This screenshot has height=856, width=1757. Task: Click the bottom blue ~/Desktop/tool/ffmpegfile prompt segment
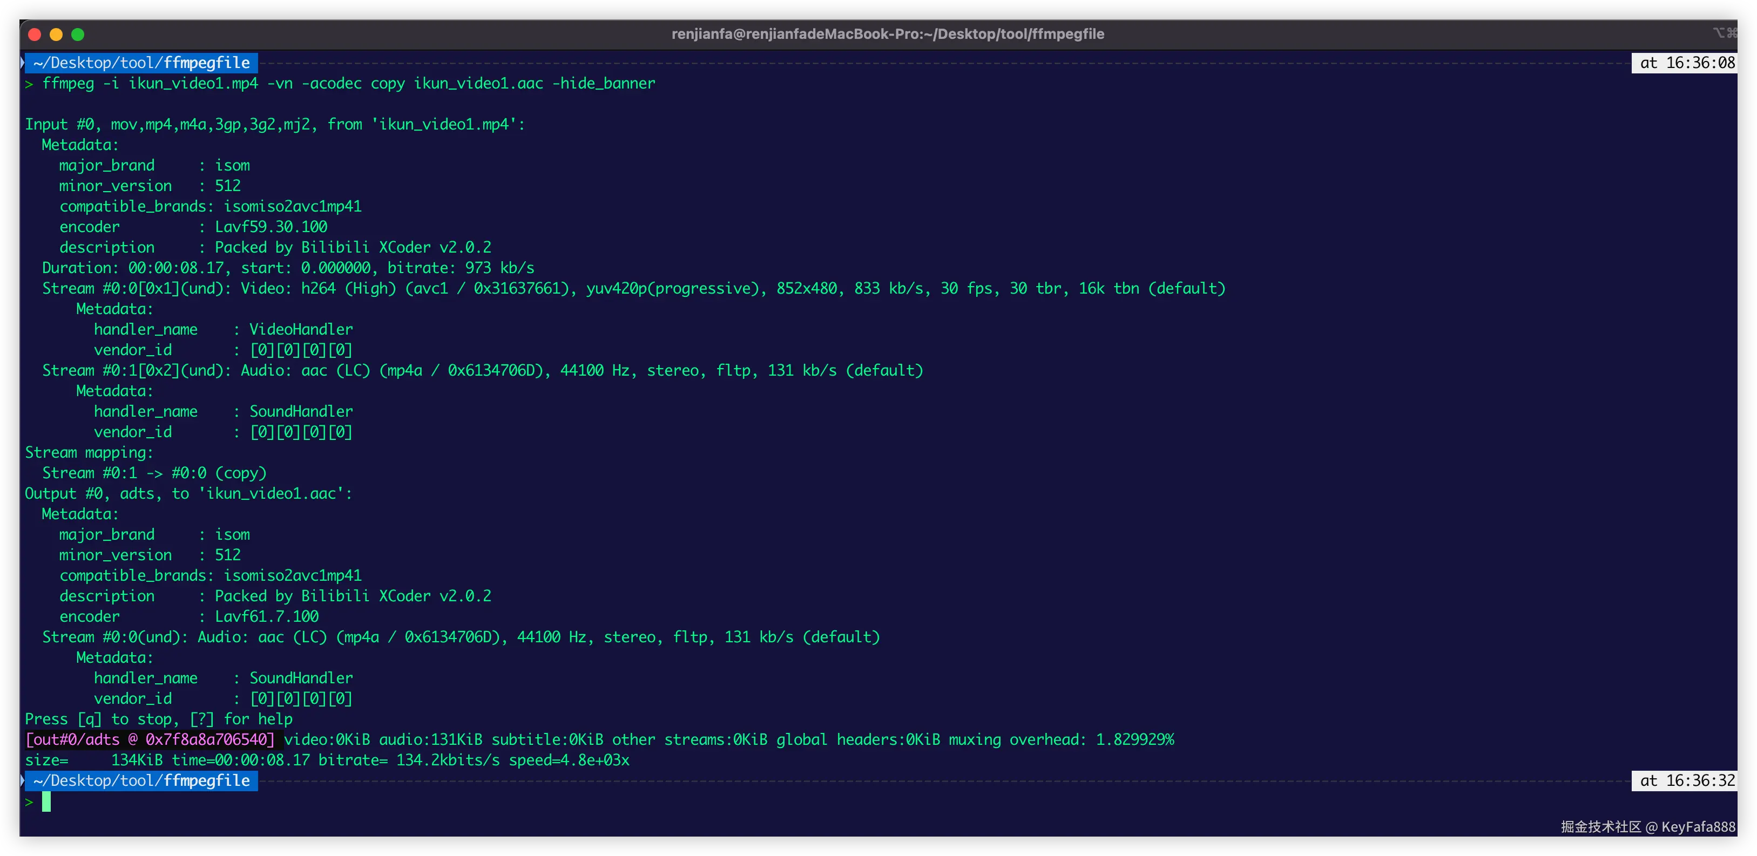click(141, 780)
